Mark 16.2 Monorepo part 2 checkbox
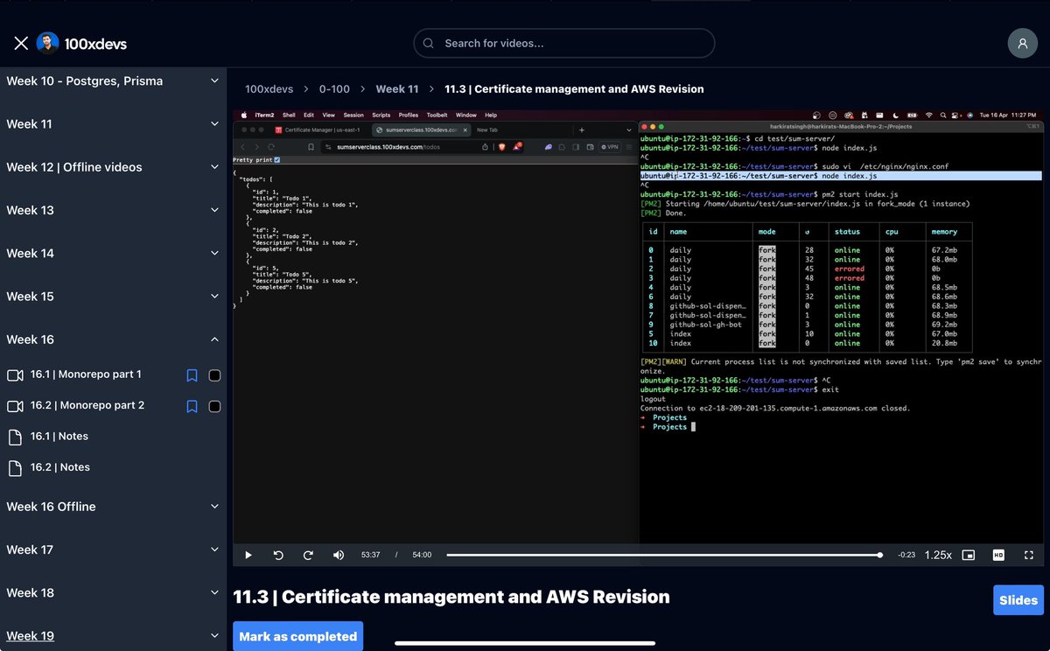Viewport: 1050px width, 651px height. coord(214,406)
